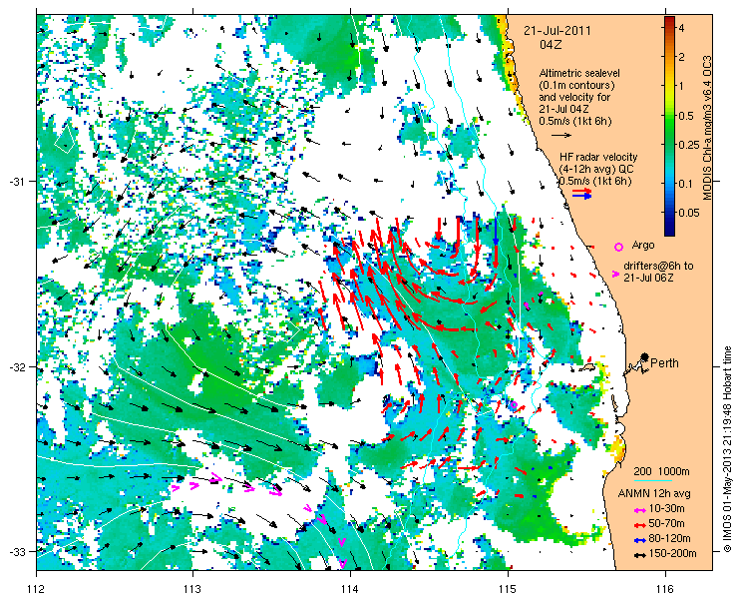Click the '21-Jul 06Z' drifter end time
Viewport: 738px width, 599px height.
point(648,279)
